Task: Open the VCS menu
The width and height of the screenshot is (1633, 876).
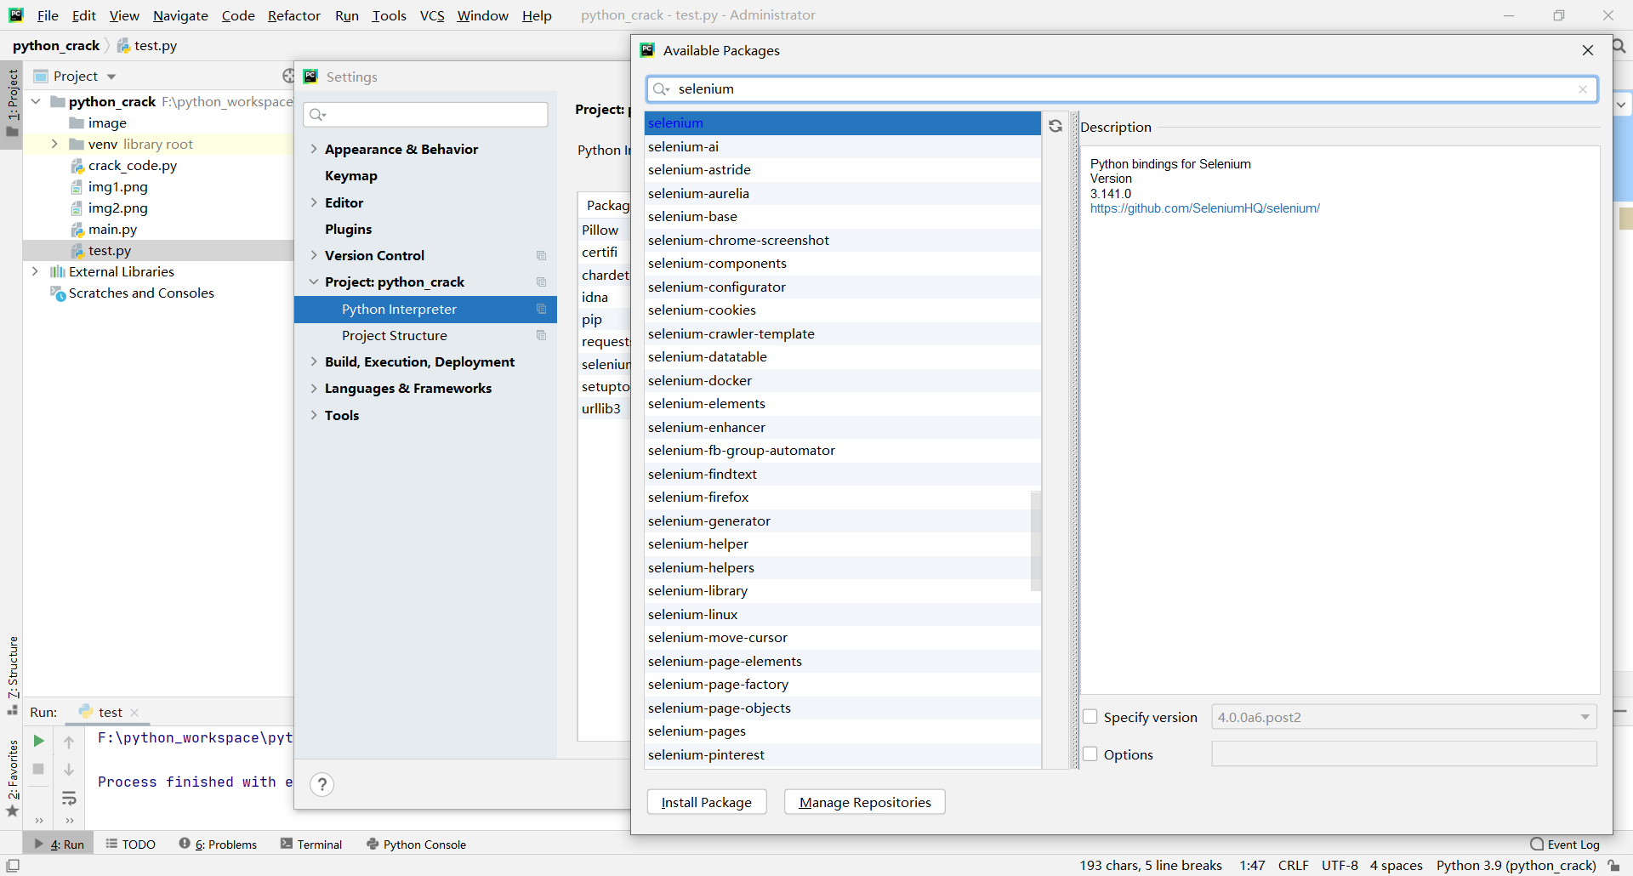Action: pyautogui.click(x=432, y=15)
